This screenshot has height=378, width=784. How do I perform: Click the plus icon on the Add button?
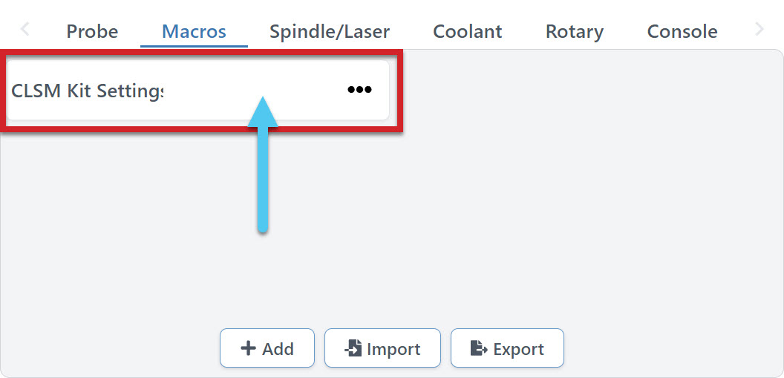tap(248, 348)
